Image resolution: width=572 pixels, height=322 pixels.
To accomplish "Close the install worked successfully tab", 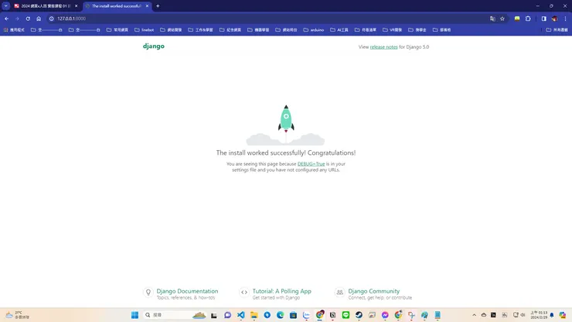I will pos(147,6).
